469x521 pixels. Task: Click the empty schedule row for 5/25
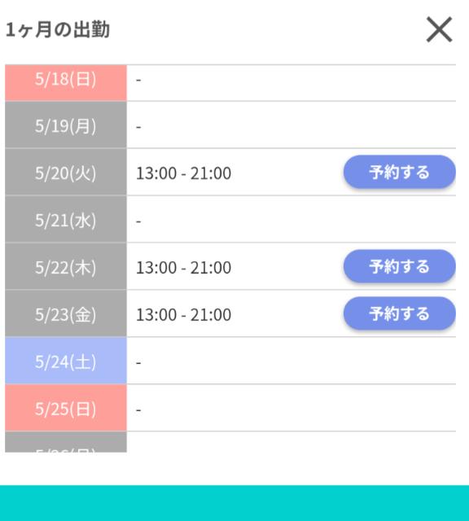click(x=291, y=408)
